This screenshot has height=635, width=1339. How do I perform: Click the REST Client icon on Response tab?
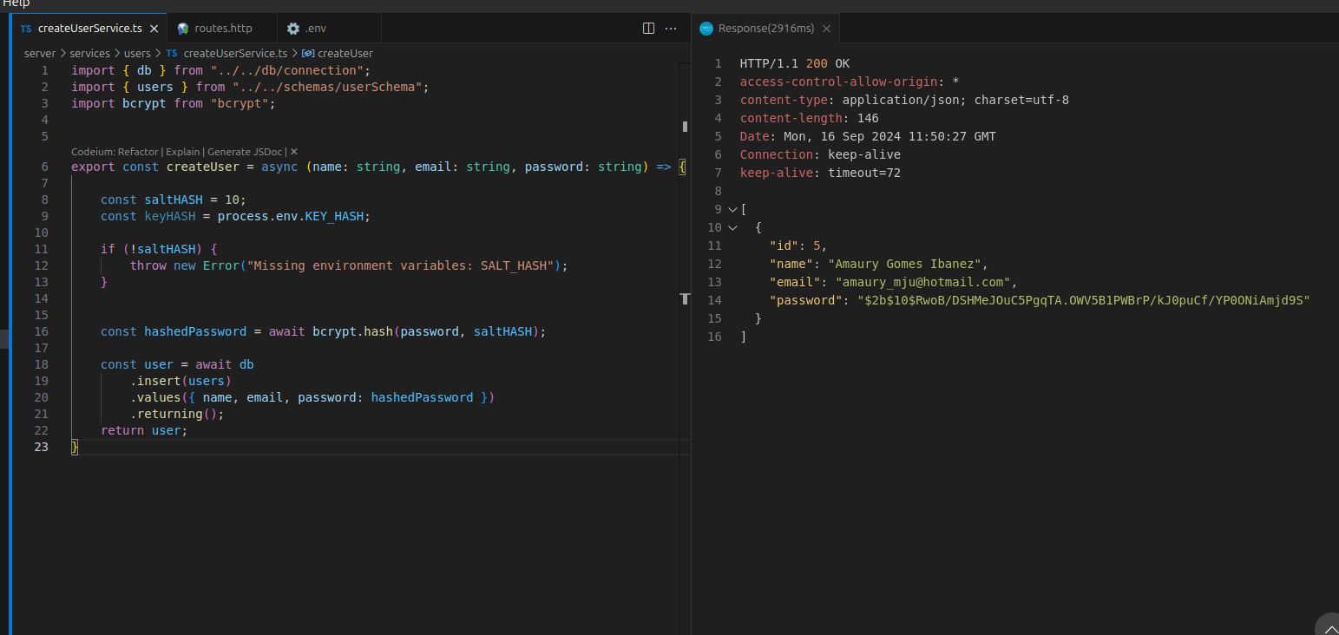click(x=706, y=29)
